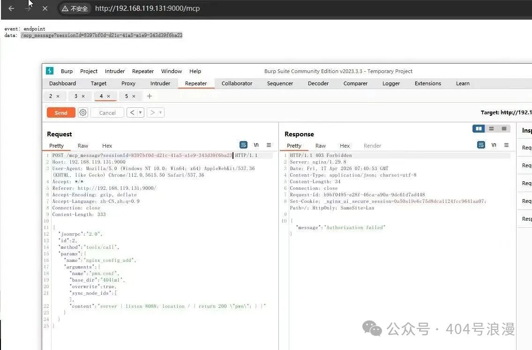Select combined tabbed layout icon

coord(504,129)
